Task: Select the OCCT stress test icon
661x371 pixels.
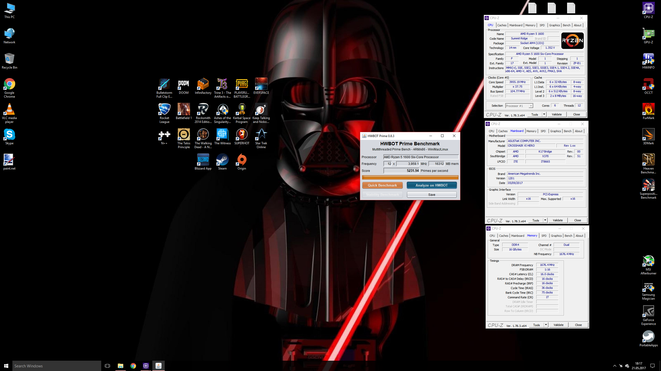Action: (648, 86)
